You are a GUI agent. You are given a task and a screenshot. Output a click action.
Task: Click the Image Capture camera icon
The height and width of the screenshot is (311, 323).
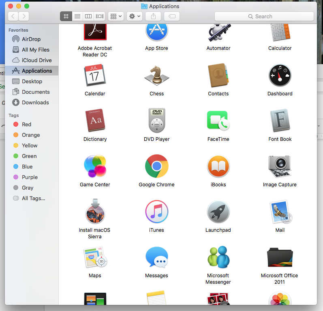click(280, 166)
